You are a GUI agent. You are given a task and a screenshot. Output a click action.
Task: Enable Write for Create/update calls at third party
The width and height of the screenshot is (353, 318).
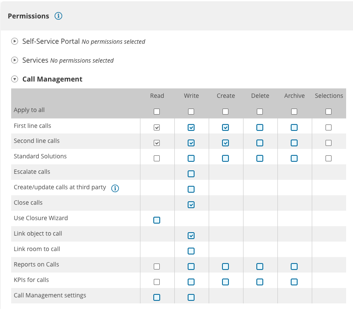191,189
